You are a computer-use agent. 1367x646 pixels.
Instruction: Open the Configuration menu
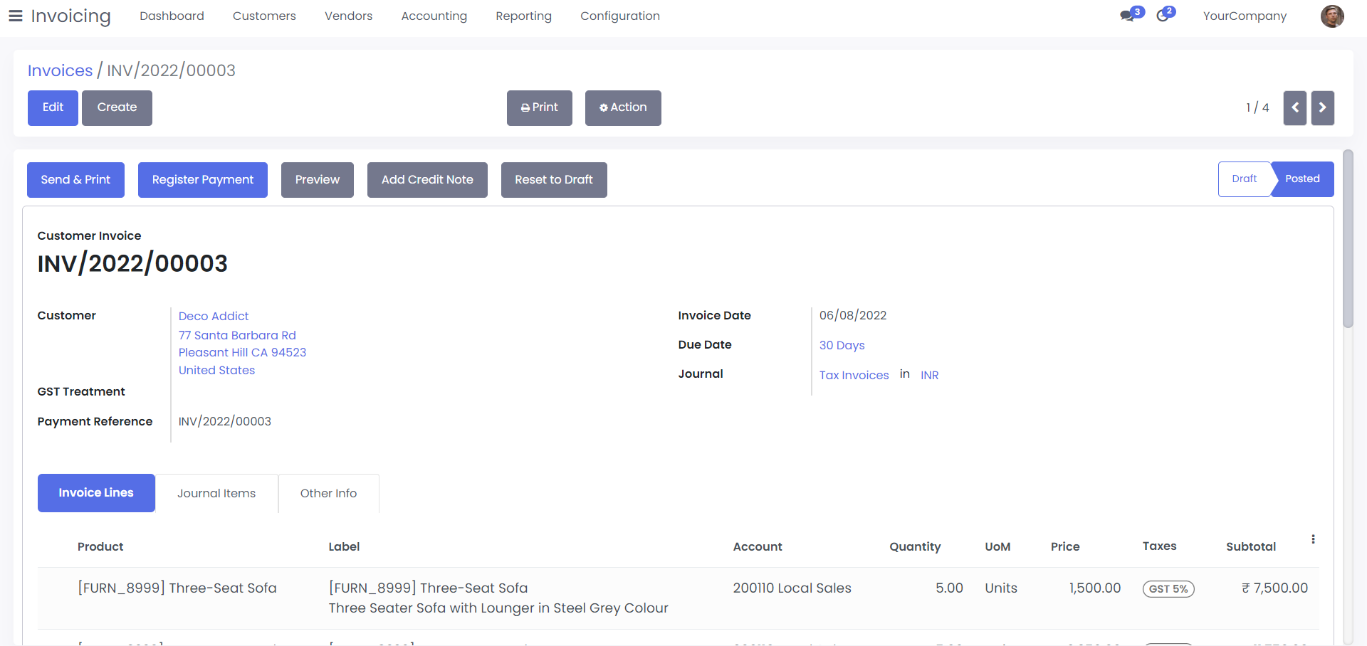(620, 16)
